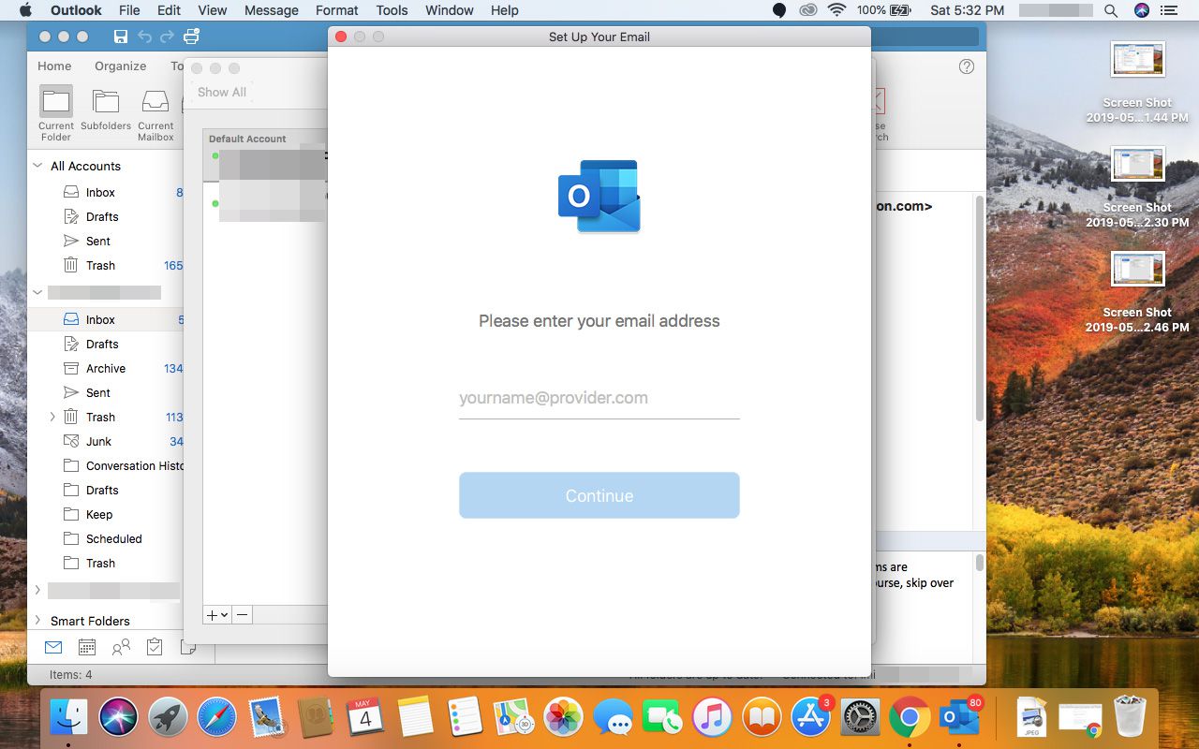Click the email address field
Image resolution: width=1199 pixels, height=749 pixels.
coord(599,398)
